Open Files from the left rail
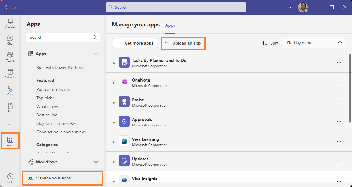The height and width of the screenshot is (187, 352). point(10,108)
